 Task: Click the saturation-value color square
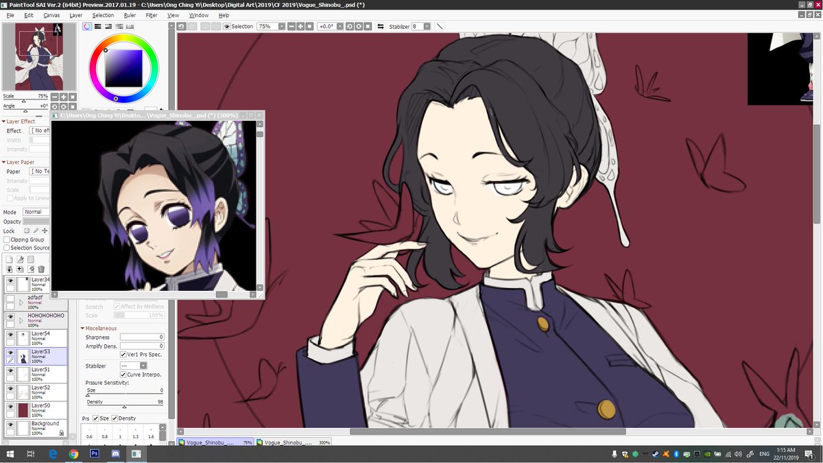[124, 69]
